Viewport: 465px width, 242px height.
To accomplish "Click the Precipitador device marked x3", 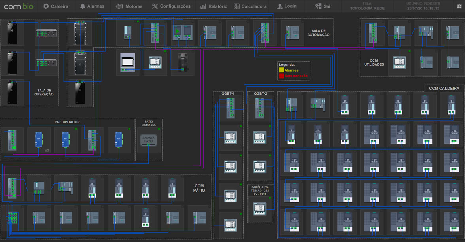I will pos(38,140).
